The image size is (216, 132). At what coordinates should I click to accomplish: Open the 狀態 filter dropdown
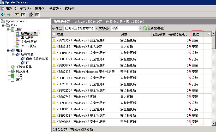pos(141,28)
